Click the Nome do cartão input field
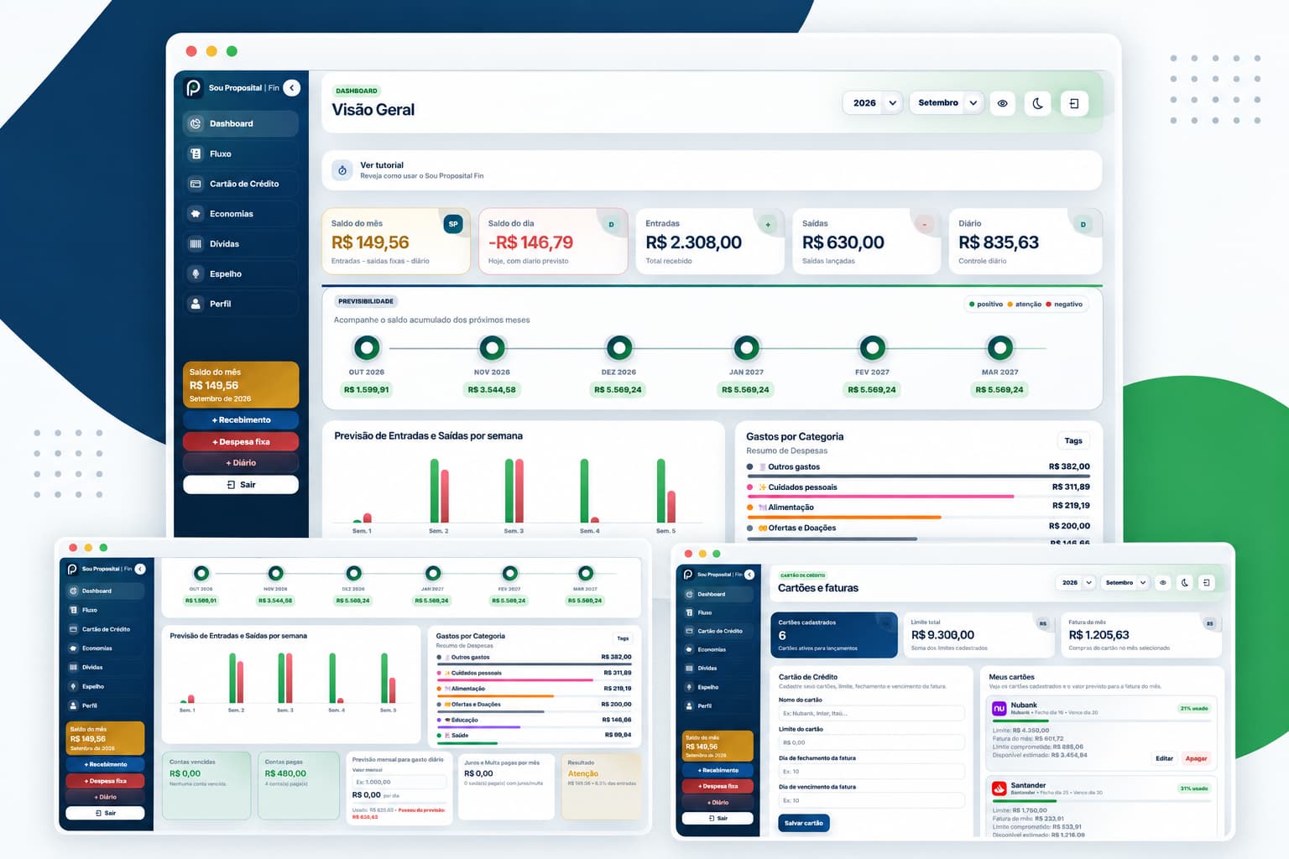 (871, 713)
